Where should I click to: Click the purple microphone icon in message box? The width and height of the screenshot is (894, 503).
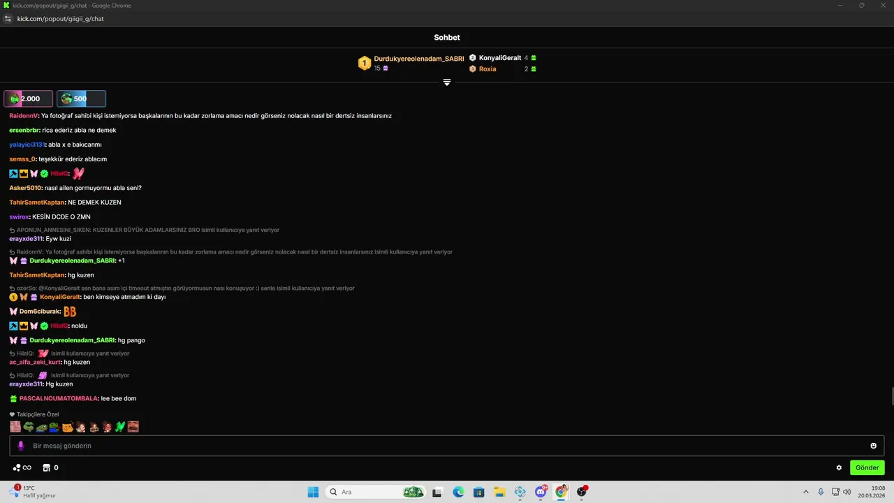point(21,446)
